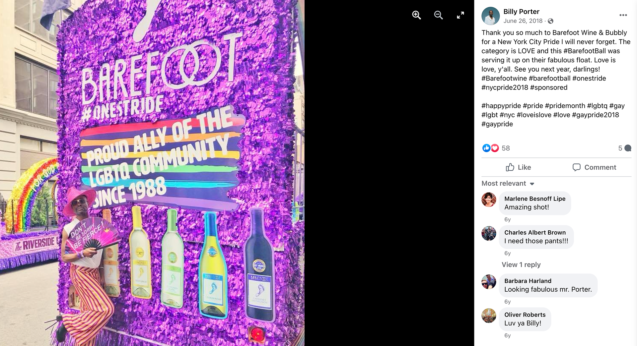Screen dimensions: 637x346
Task: Click the zoom out magnifier icon
Action: [x=438, y=15]
